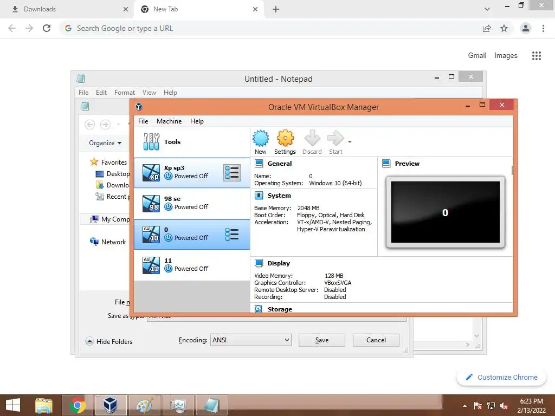Click Cancel button in Save dialog
555x416 pixels.
coord(376,340)
